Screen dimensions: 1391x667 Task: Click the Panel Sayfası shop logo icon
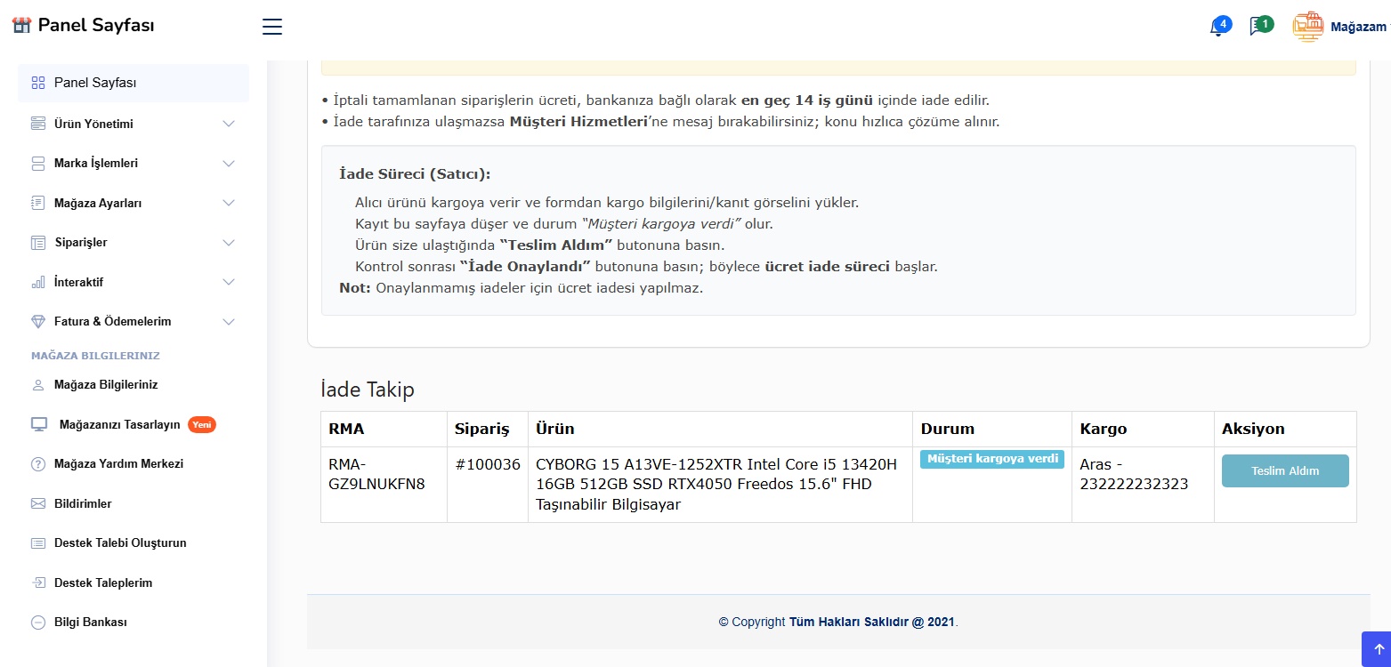[x=21, y=25]
